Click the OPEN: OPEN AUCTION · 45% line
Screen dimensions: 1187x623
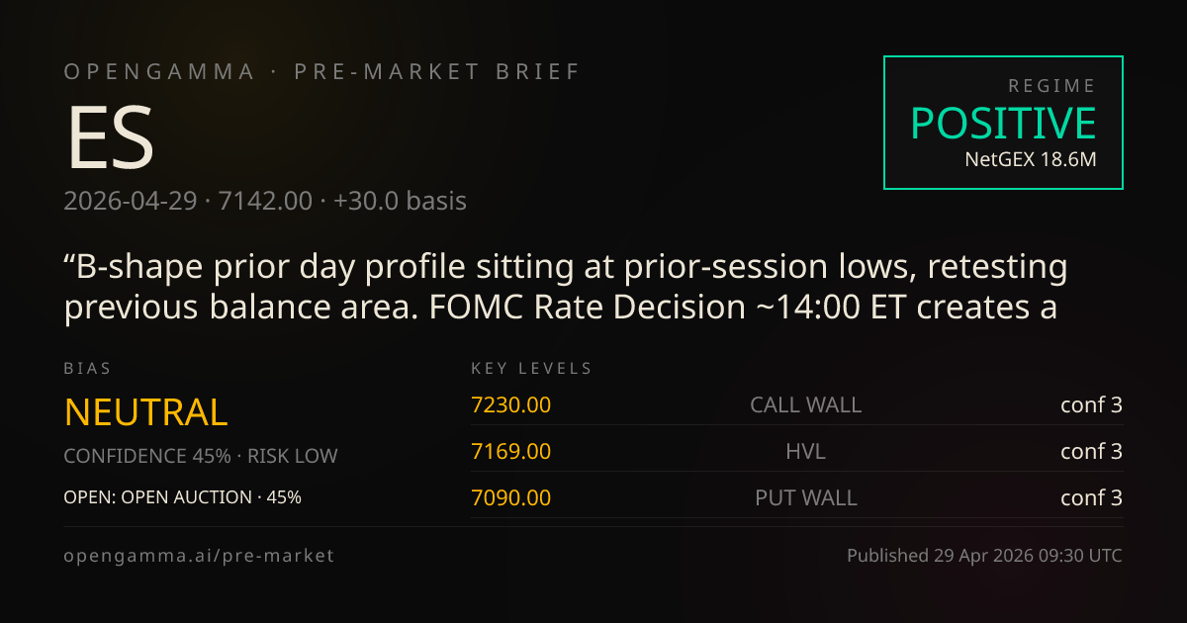pos(182,497)
